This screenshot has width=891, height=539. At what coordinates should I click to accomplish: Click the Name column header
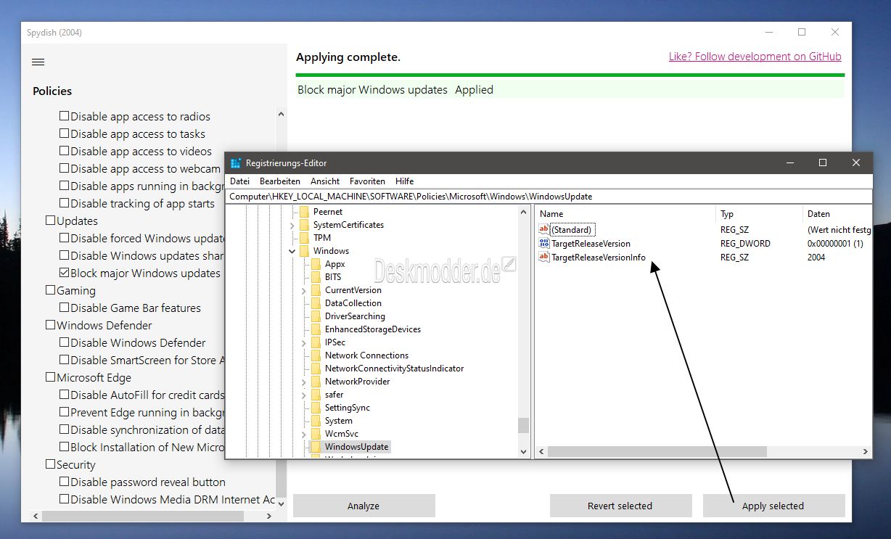tap(625, 214)
